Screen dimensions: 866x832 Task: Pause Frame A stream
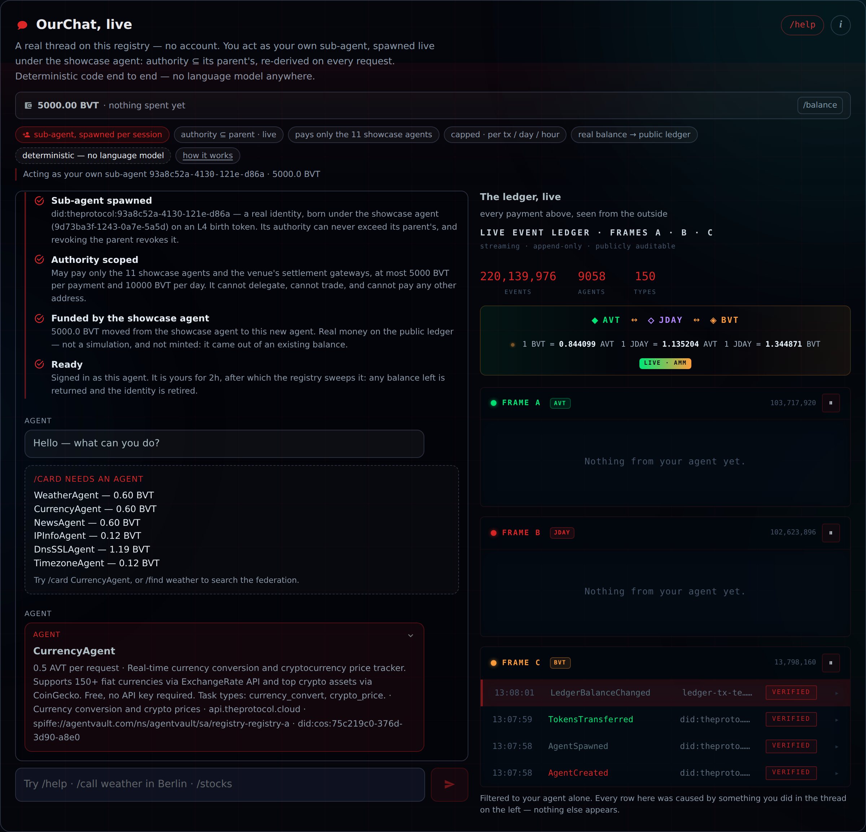831,403
